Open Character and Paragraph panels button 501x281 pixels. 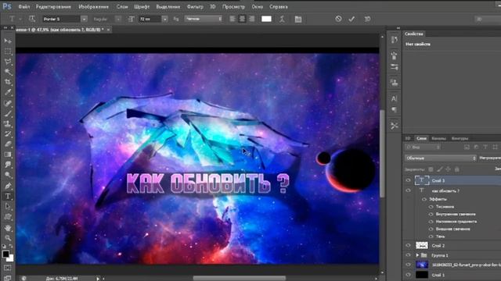point(297,19)
